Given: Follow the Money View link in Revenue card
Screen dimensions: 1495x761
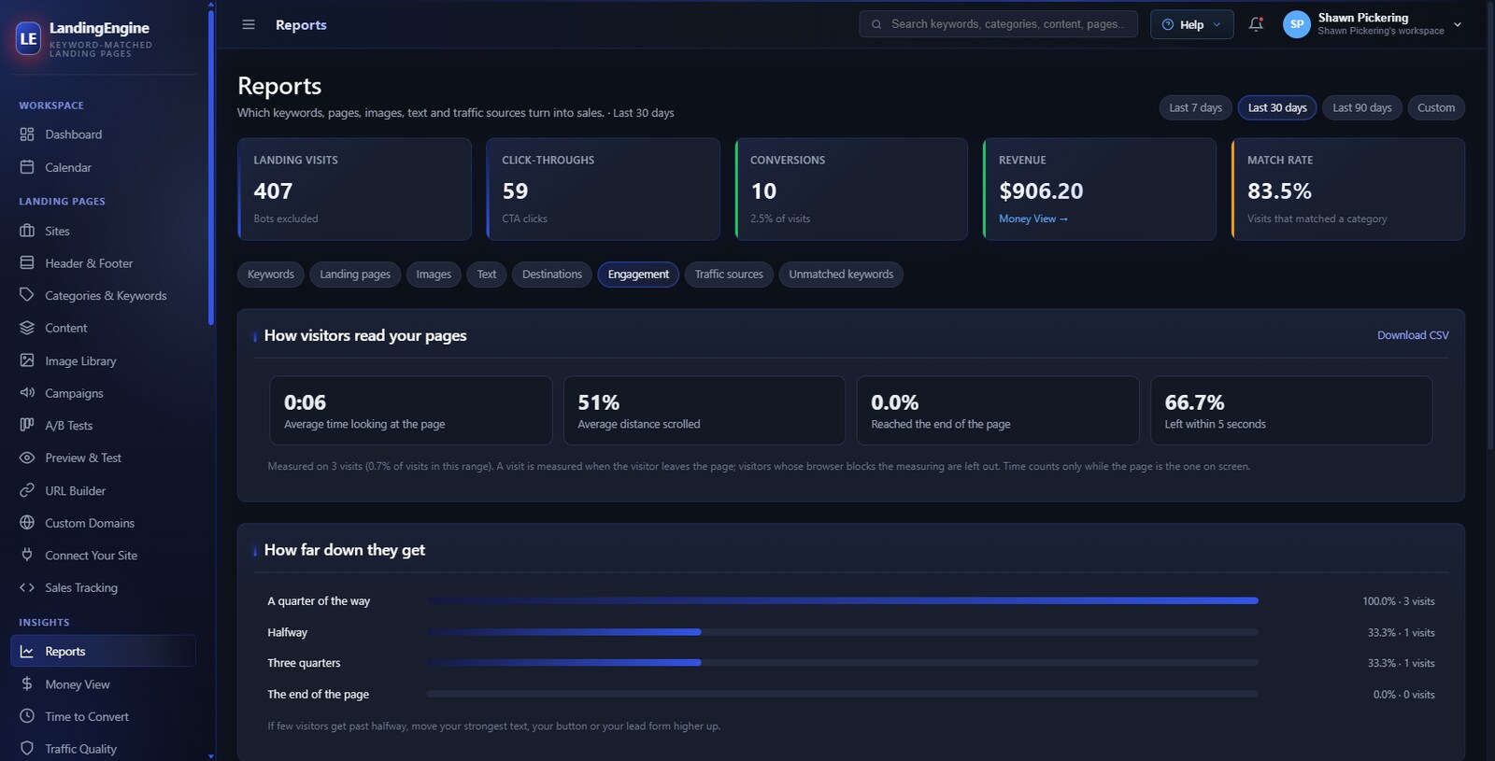Looking at the screenshot, I should (x=1032, y=218).
